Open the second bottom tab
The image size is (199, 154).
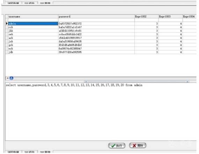pyautogui.click(x=29, y=152)
